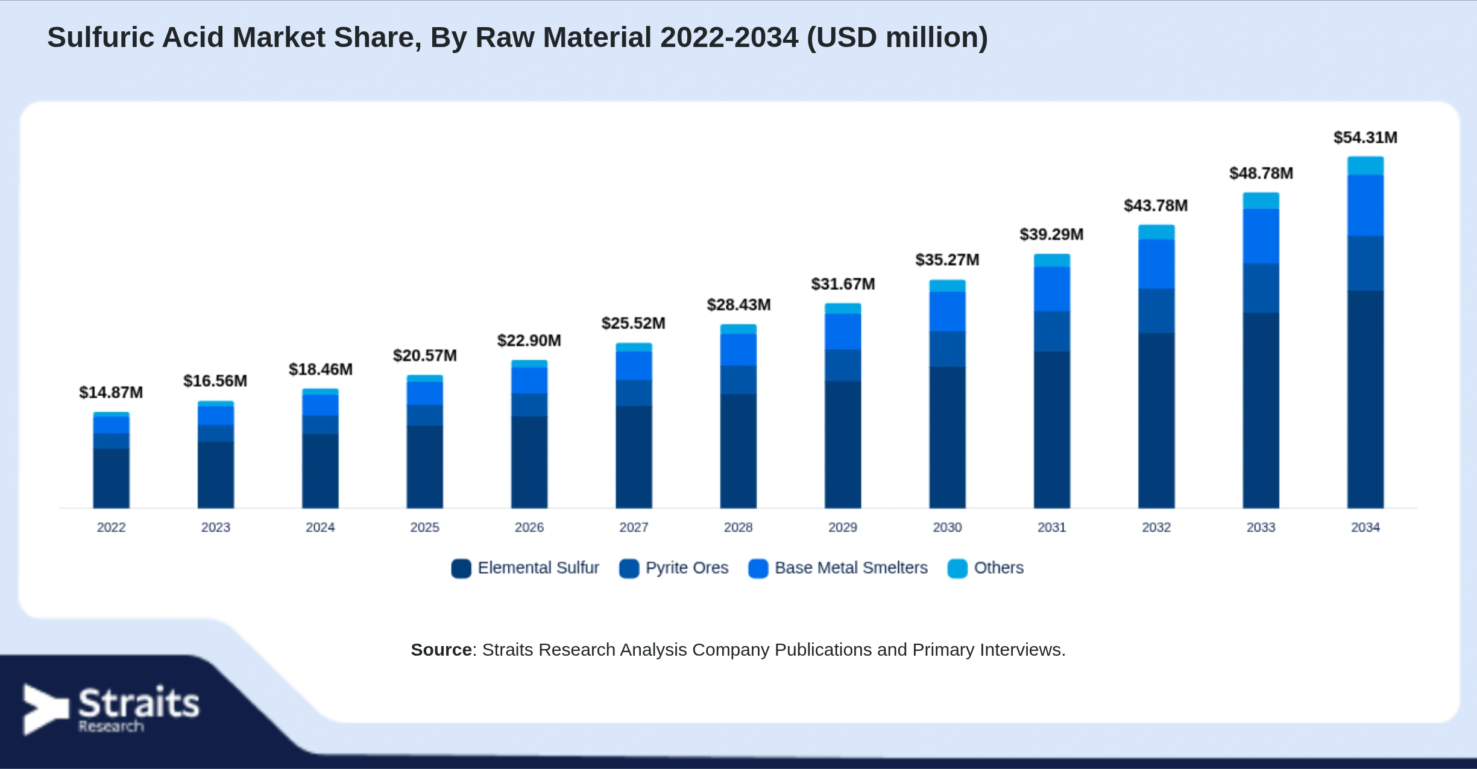
Task: Select the 2026 stacked bar
Action: click(x=529, y=434)
